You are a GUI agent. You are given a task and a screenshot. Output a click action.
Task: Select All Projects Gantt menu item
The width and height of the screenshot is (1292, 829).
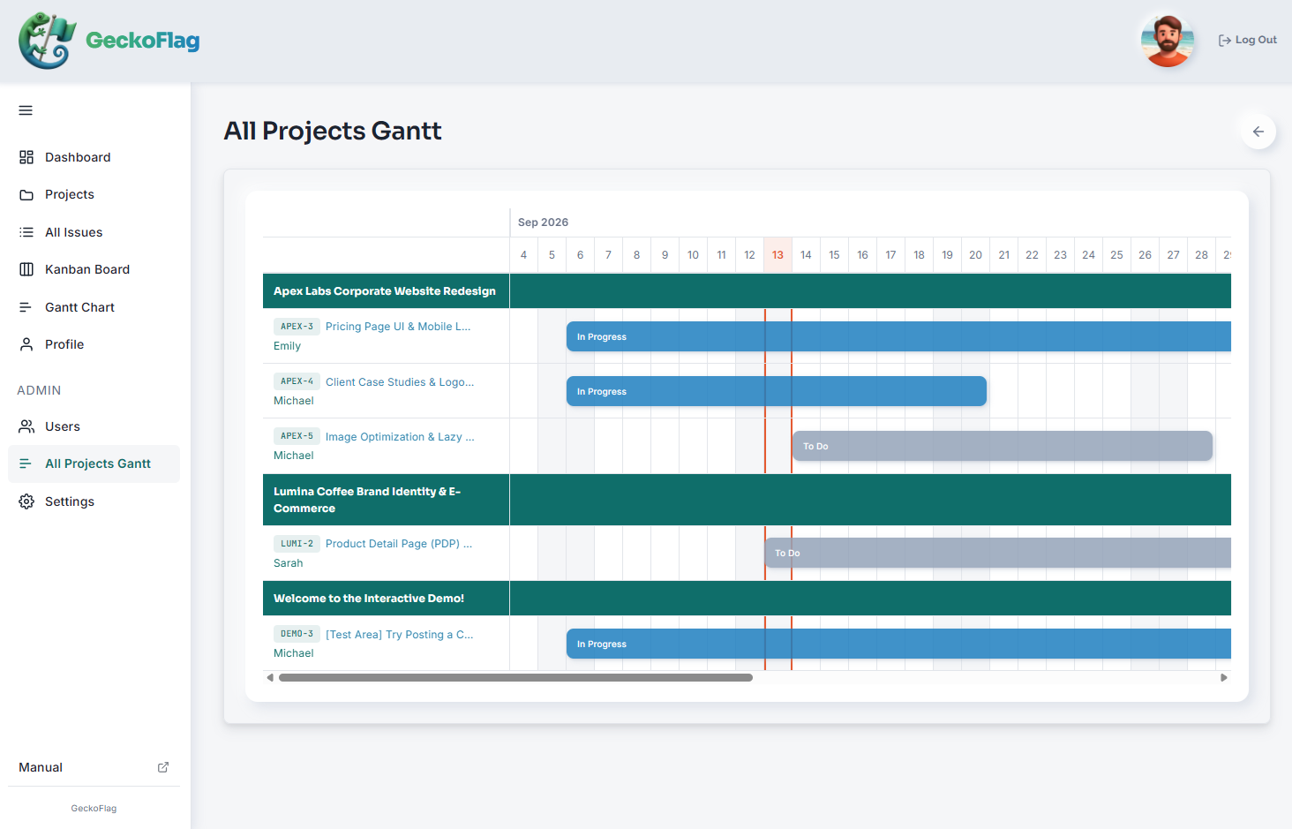tap(94, 463)
